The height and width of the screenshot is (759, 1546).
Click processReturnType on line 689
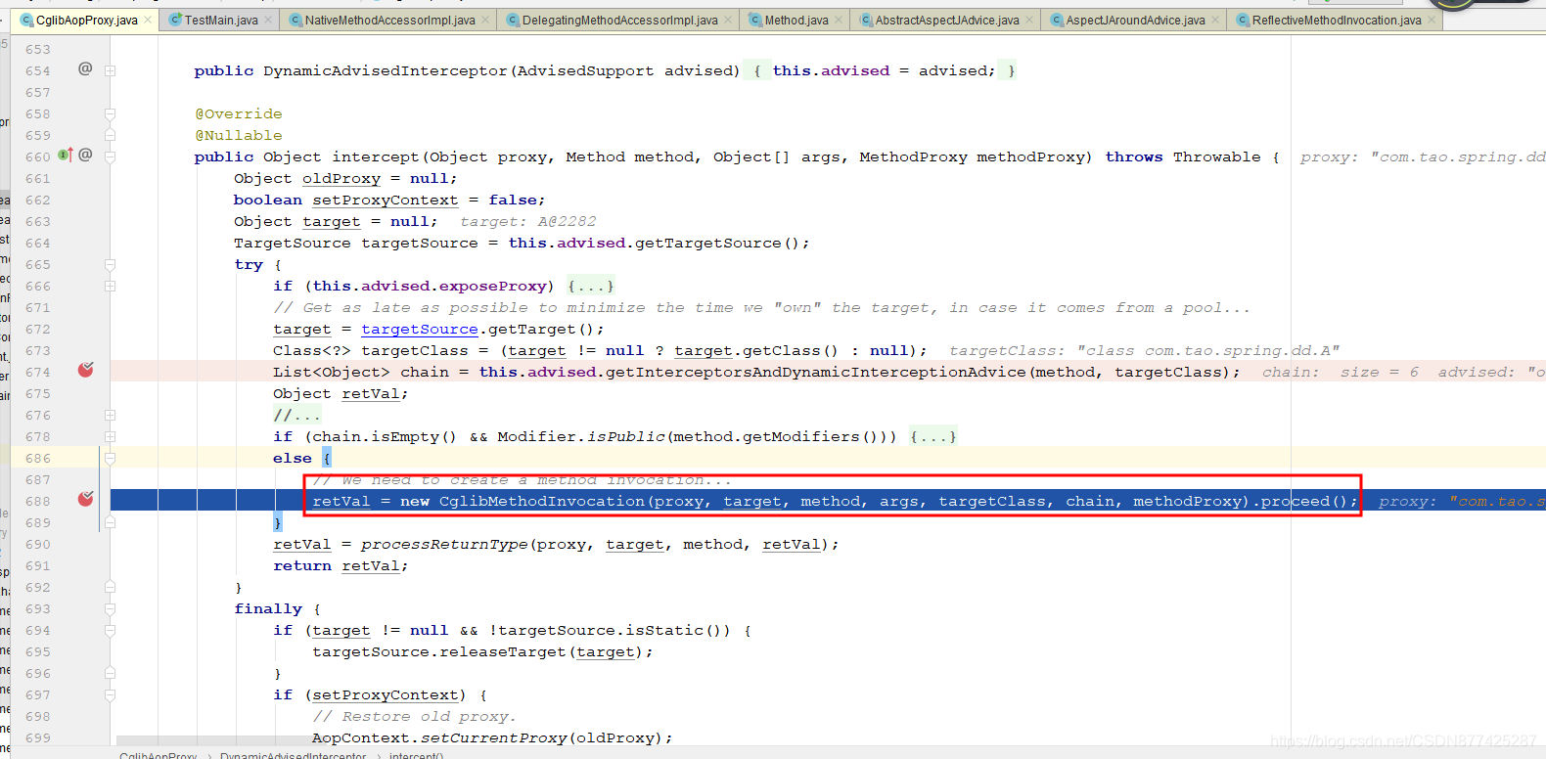pos(443,544)
